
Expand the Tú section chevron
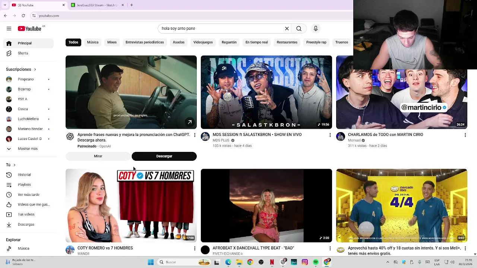click(x=15, y=165)
